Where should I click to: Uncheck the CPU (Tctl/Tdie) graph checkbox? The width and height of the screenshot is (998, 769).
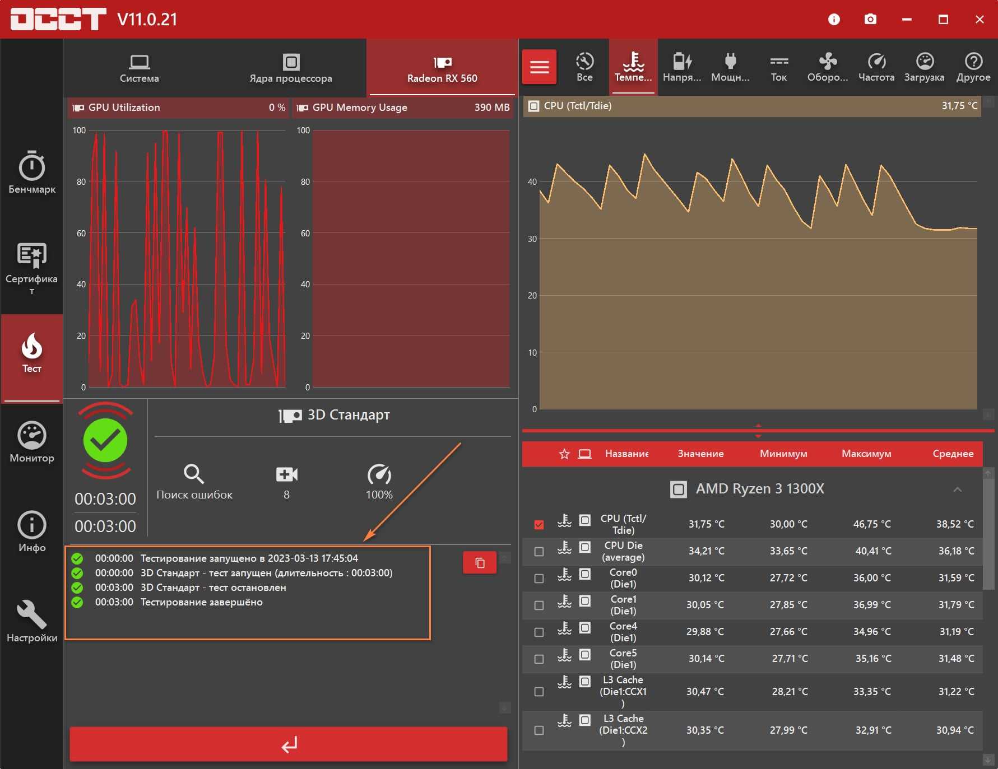[539, 525]
